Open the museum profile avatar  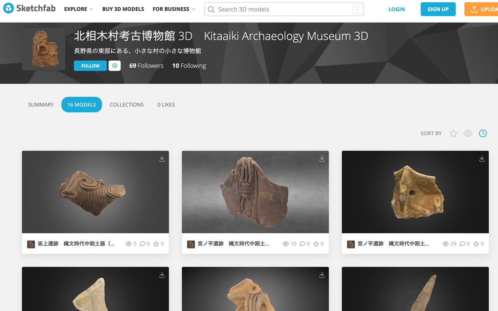point(44,49)
